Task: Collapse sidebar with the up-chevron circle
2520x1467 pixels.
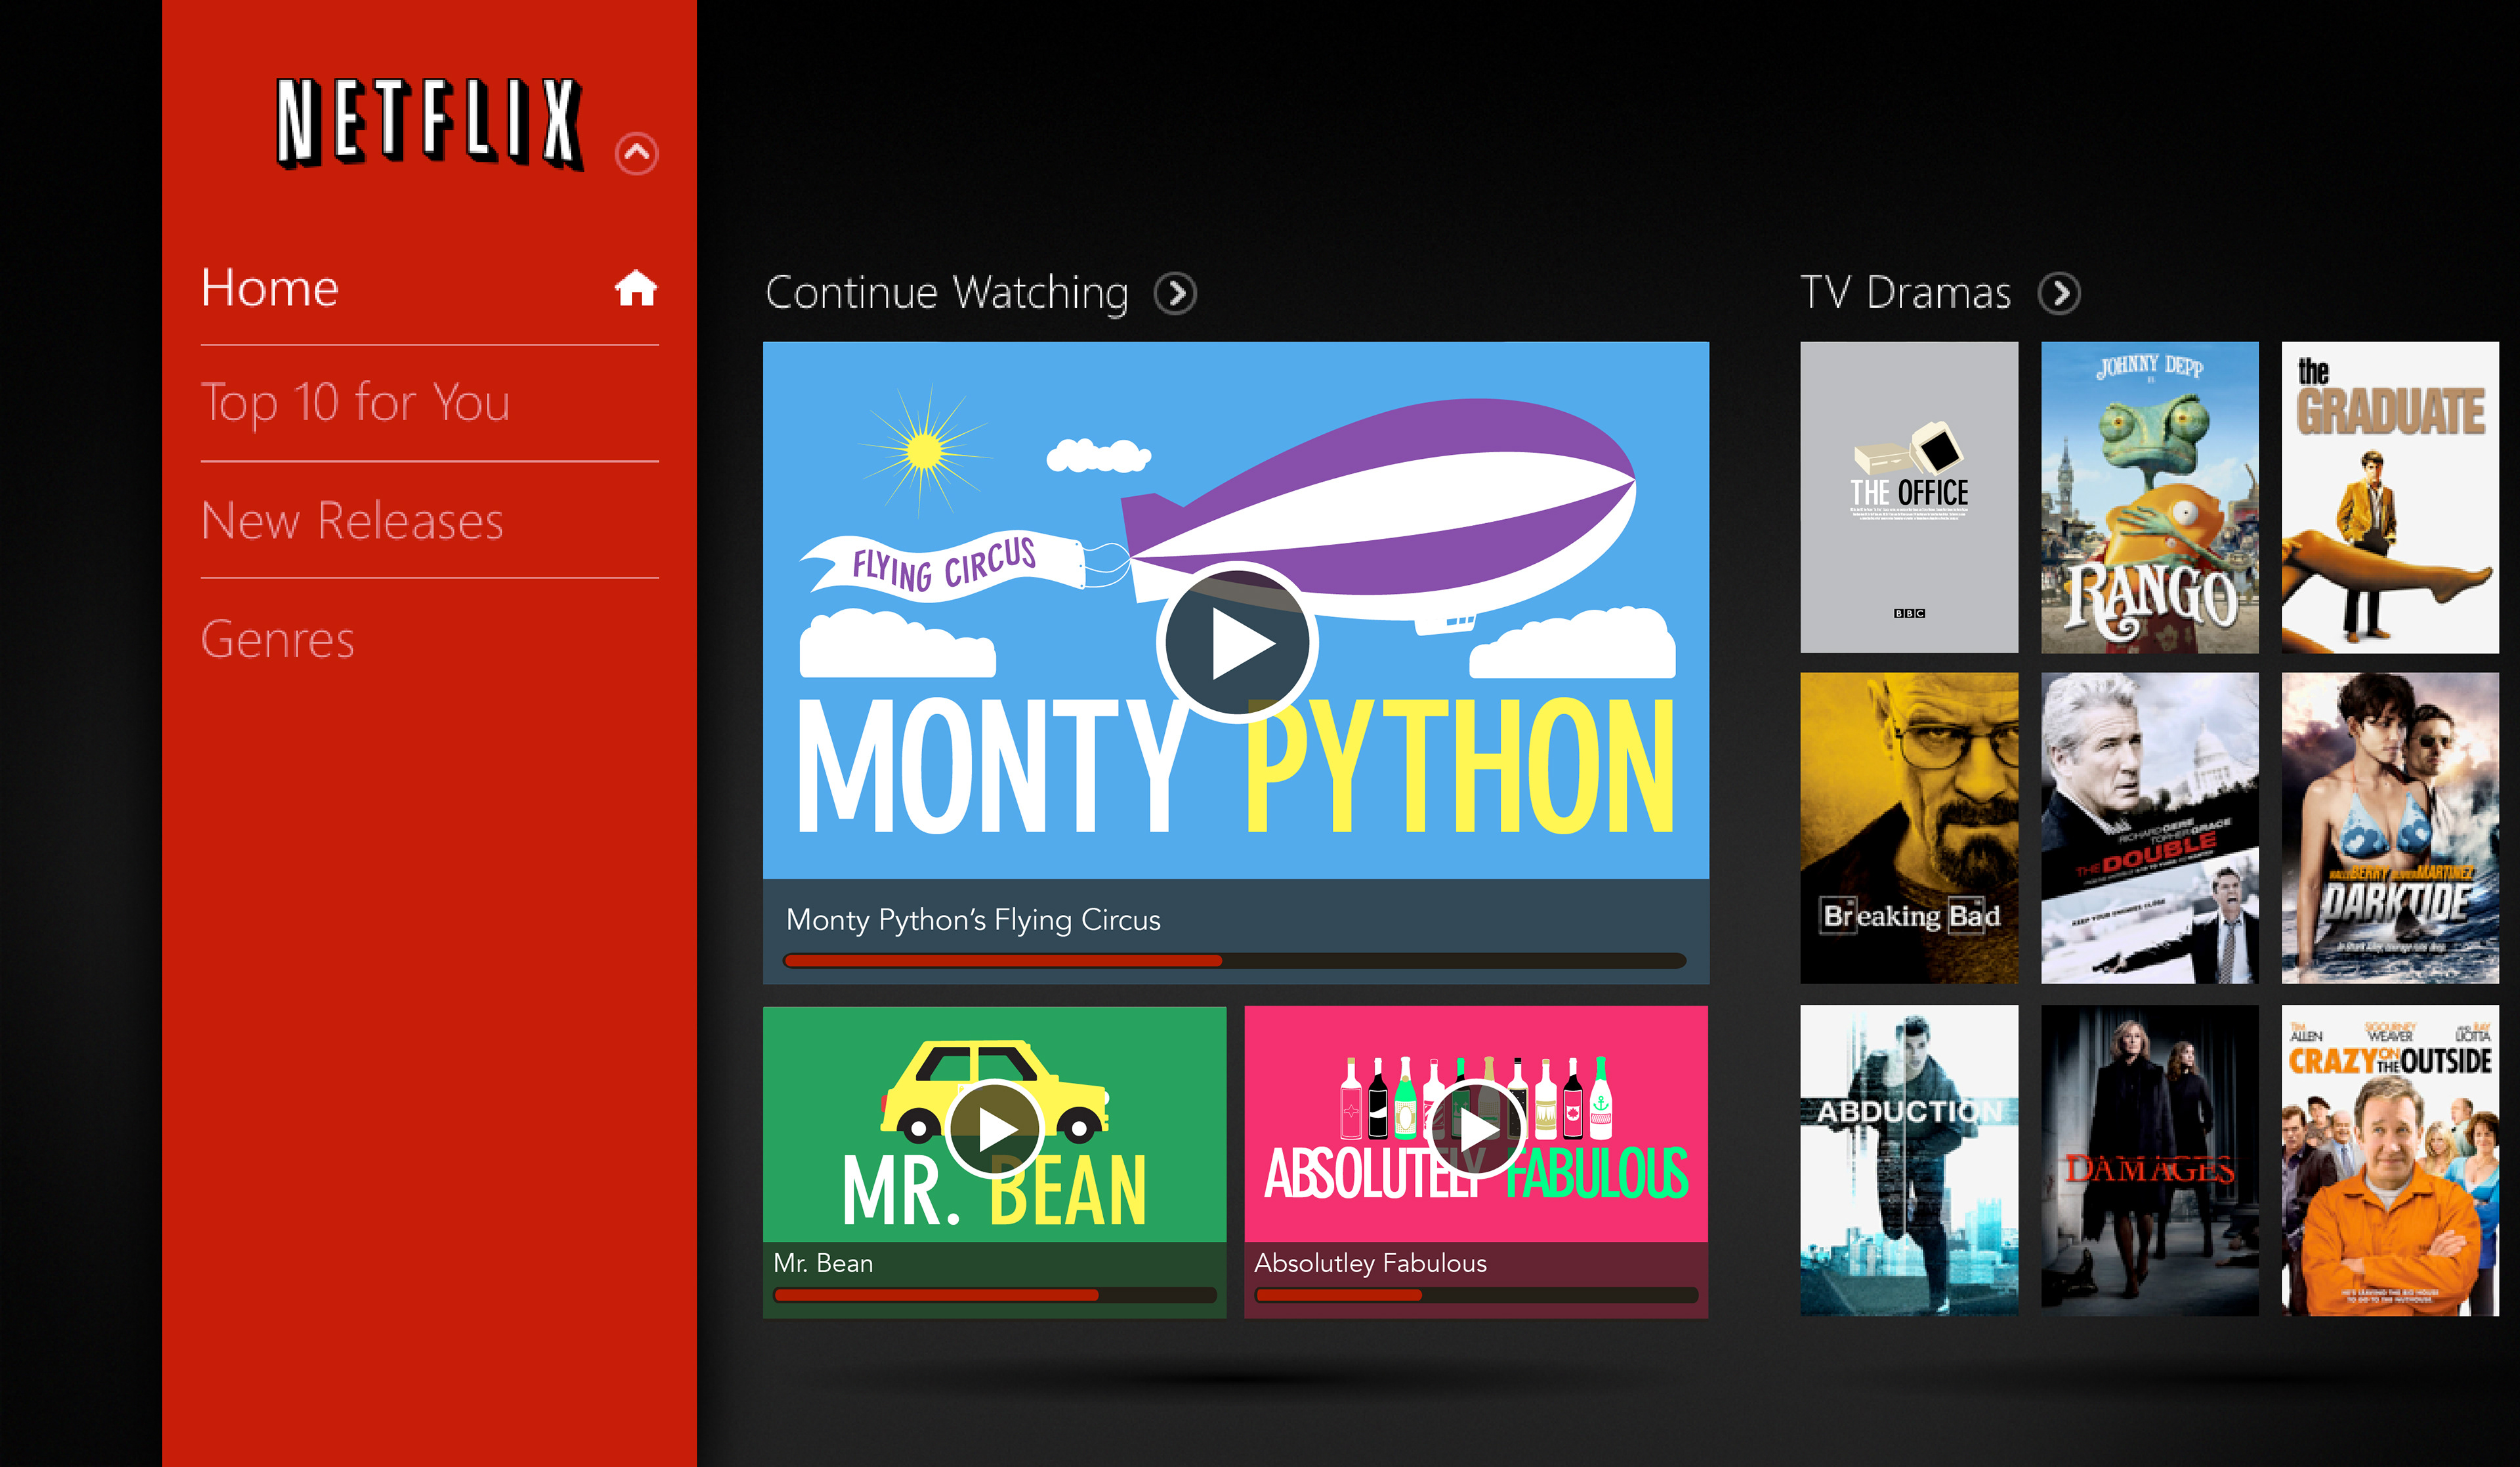Action: click(x=637, y=153)
